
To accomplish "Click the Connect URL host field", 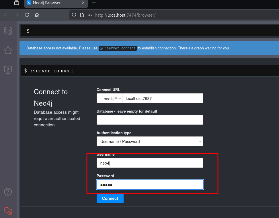I will (x=163, y=99).
